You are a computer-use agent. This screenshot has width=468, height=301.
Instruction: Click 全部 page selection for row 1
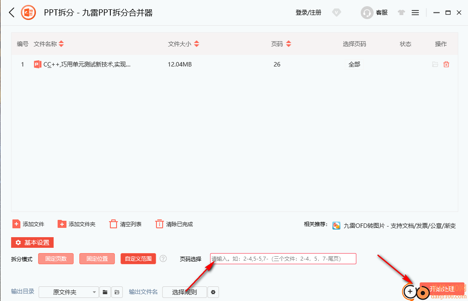354,64
